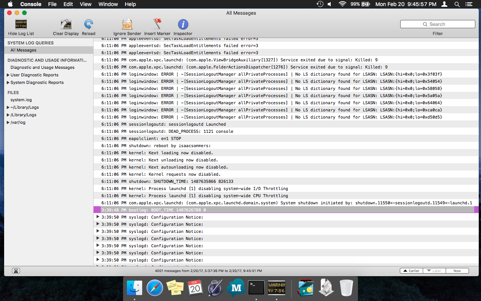Screen dimensions: 481x301
Task: Select All Messages in the sidebar
Action: (x=49, y=50)
